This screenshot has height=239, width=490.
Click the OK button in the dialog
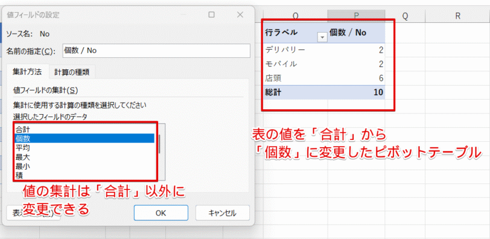coord(161,213)
